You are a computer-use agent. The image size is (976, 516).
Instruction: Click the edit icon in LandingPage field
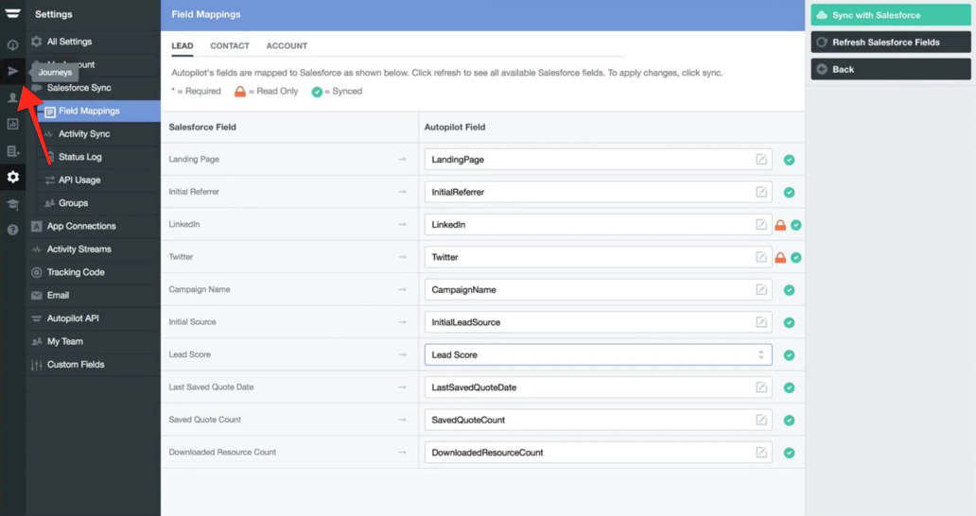click(x=761, y=160)
